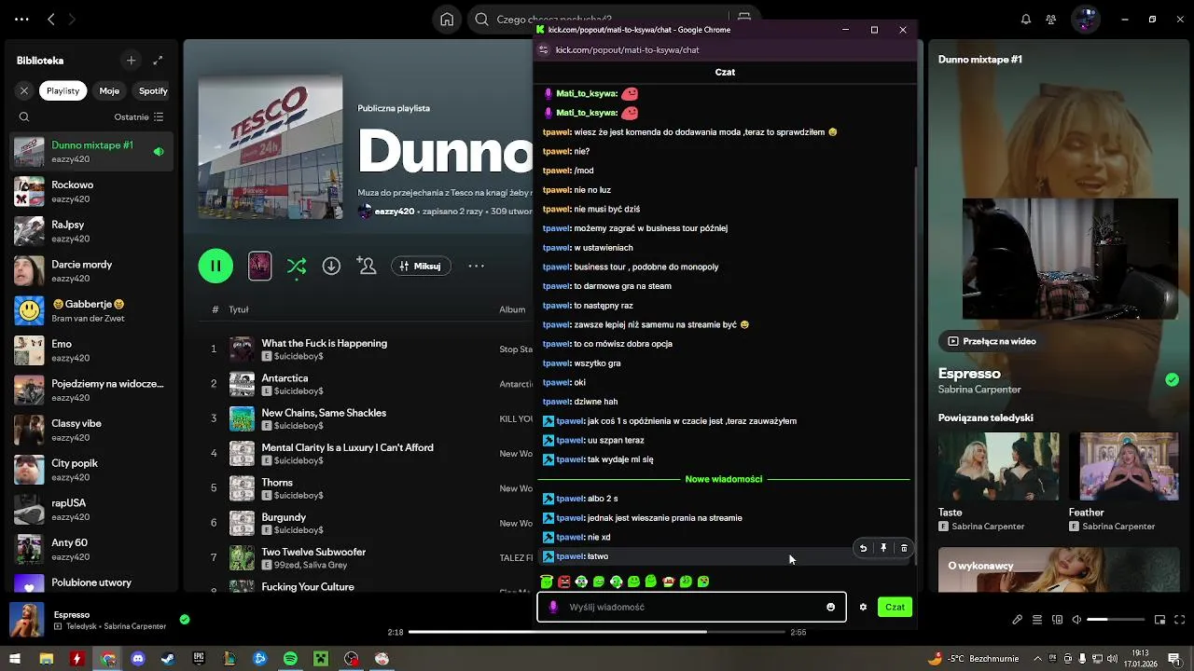1194x671 pixels.
Task: Open the eazzy420 playlist owner link
Action: click(395, 212)
